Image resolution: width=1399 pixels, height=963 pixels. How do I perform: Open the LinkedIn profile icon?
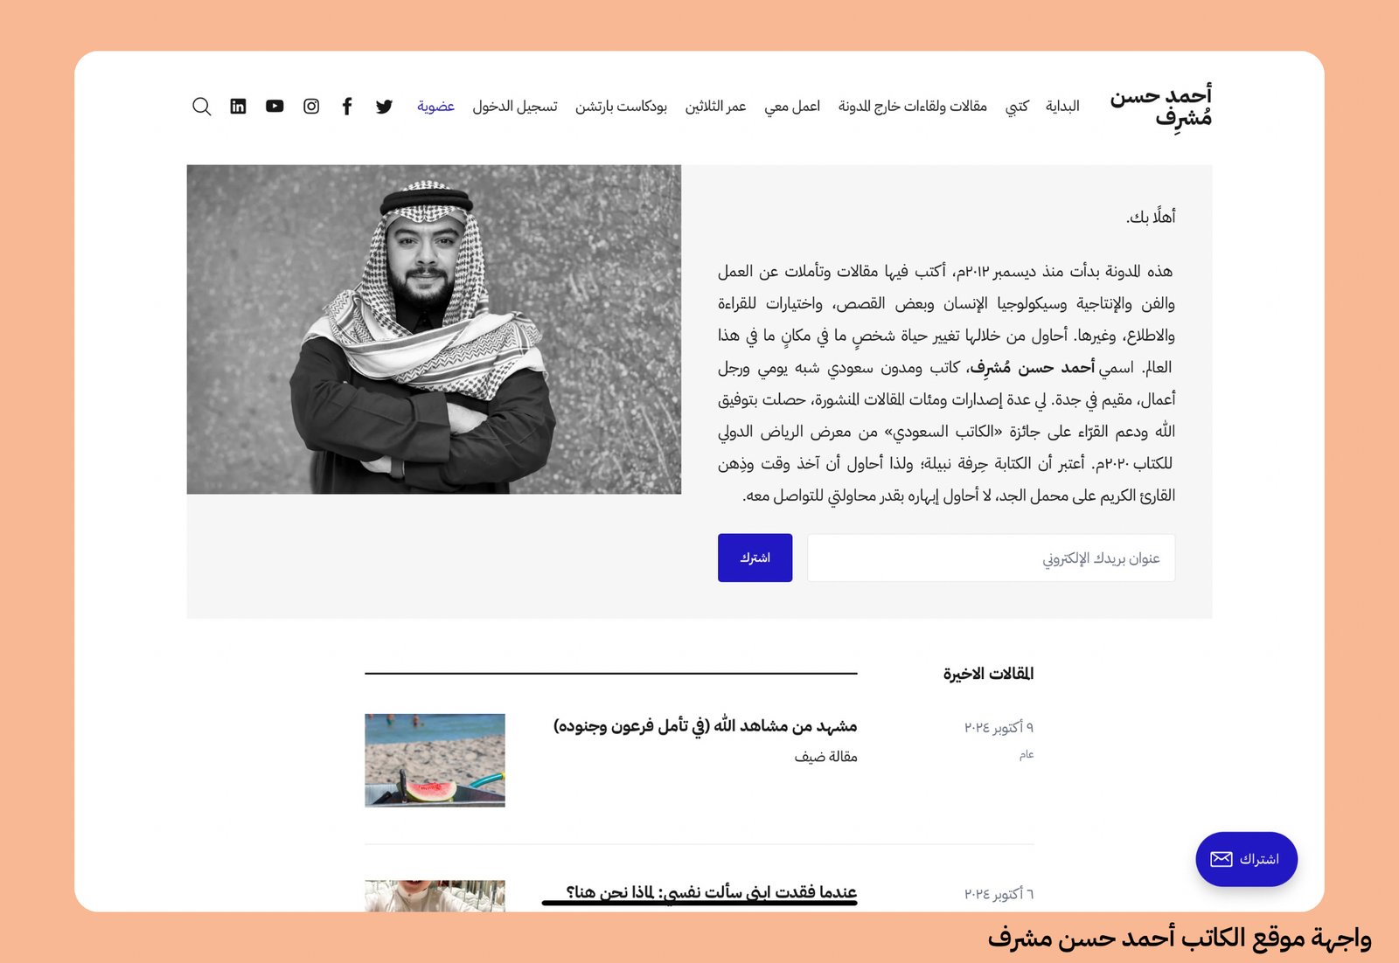point(238,107)
